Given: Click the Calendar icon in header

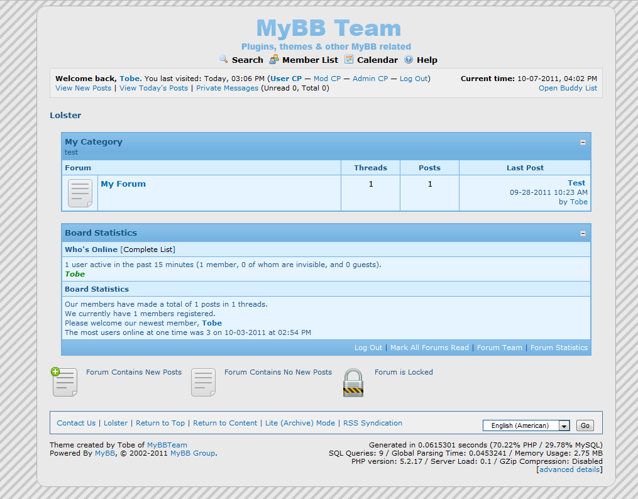Looking at the screenshot, I should tap(349, 60).
